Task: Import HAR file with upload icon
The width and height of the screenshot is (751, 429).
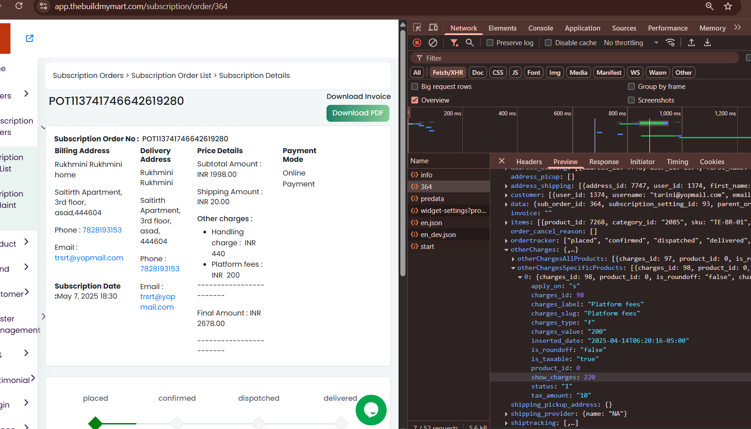Action: click(691, 42)
